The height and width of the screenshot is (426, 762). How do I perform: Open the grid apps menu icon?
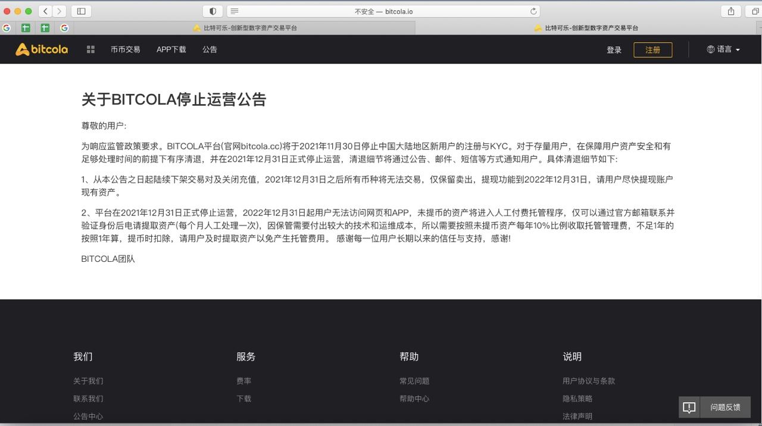(x=90, y=49)
